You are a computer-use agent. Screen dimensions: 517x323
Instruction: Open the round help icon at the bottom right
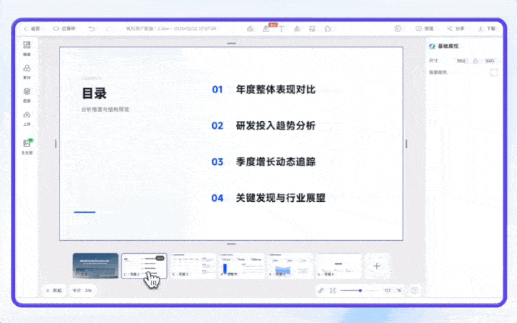point(414,290)
